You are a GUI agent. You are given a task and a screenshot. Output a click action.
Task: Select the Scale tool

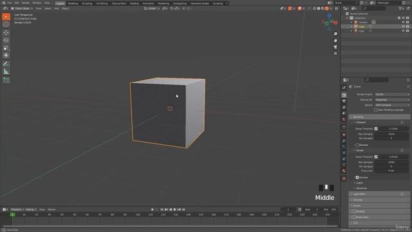(6, 48)
